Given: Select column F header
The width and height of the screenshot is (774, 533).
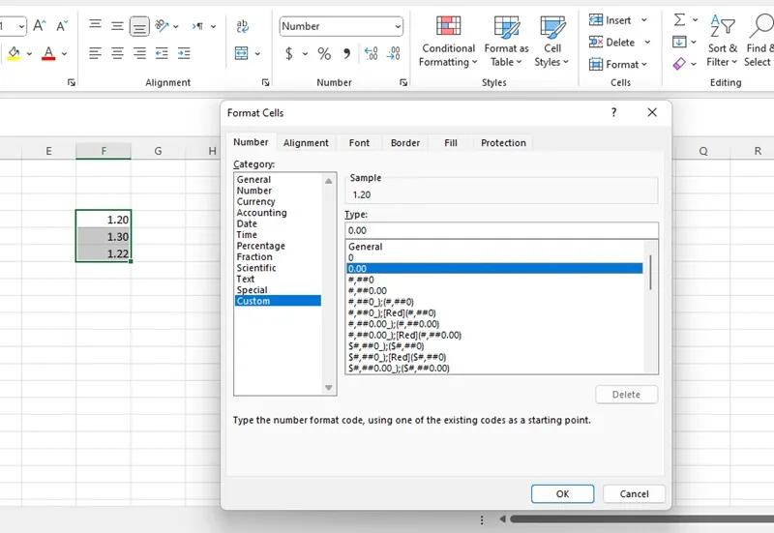Looking at the screenshot, I should pos(104,151).
